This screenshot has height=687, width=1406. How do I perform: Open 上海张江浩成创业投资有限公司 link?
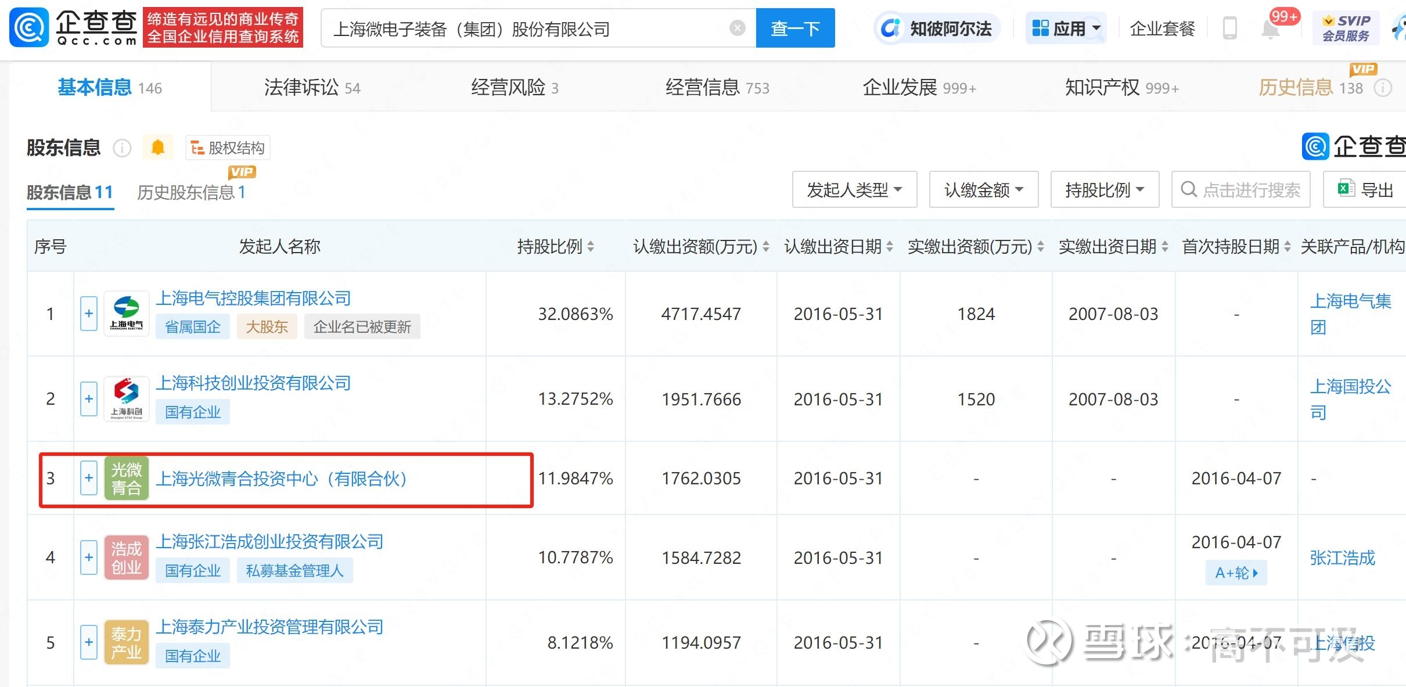pyautogui.click(x=269, y=542)
